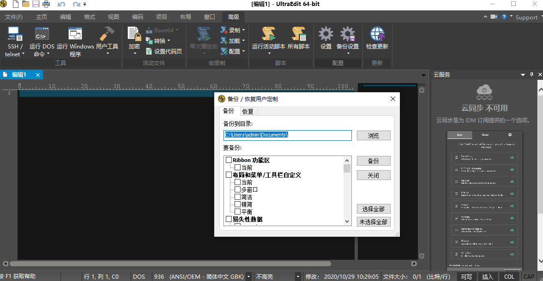Click the Run DOS command icon

42,34
